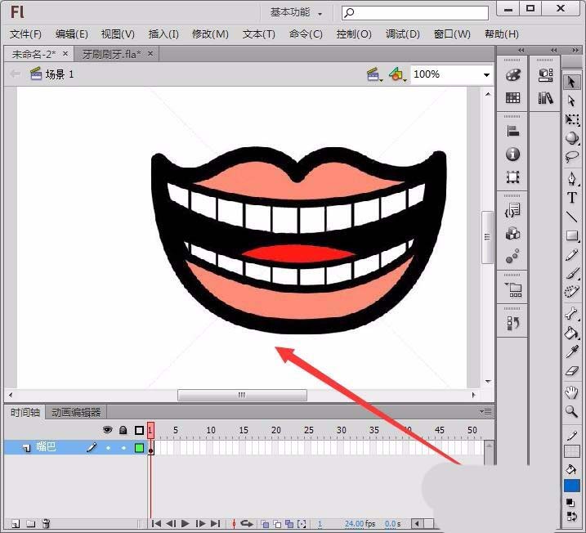Delete layer trash button
The image size is (586, 533).
click(x=46, y=523)
